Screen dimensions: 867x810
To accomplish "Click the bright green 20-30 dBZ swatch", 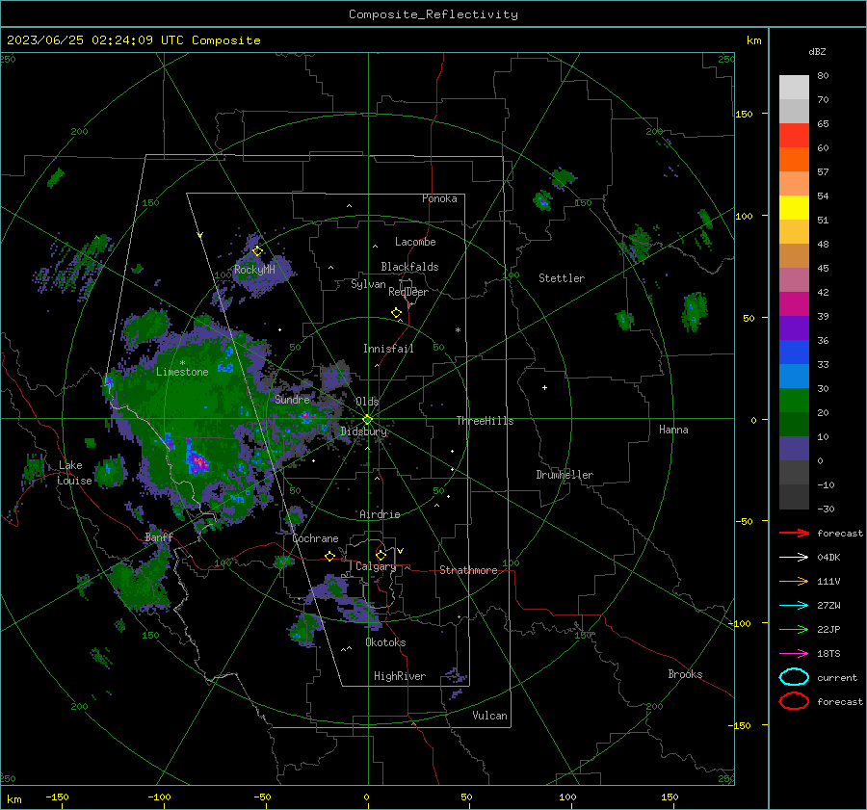I will coord(794,401).
